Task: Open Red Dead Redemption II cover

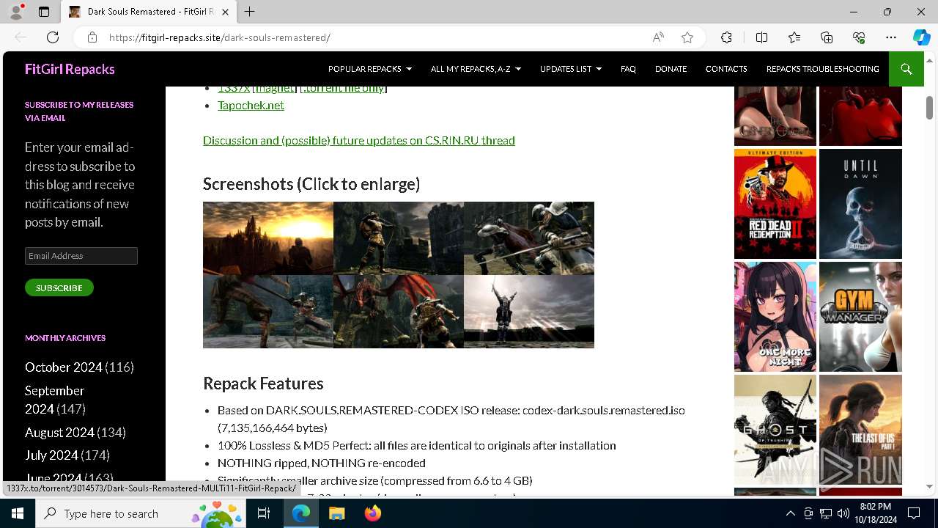Action: click(775, 204)
